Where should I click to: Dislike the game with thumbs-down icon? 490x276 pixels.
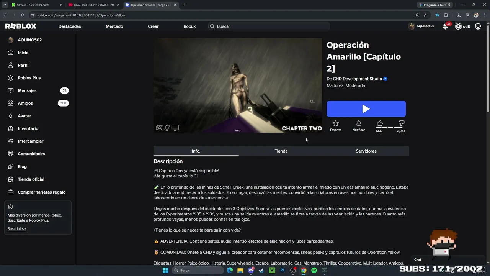coord(402,123)
